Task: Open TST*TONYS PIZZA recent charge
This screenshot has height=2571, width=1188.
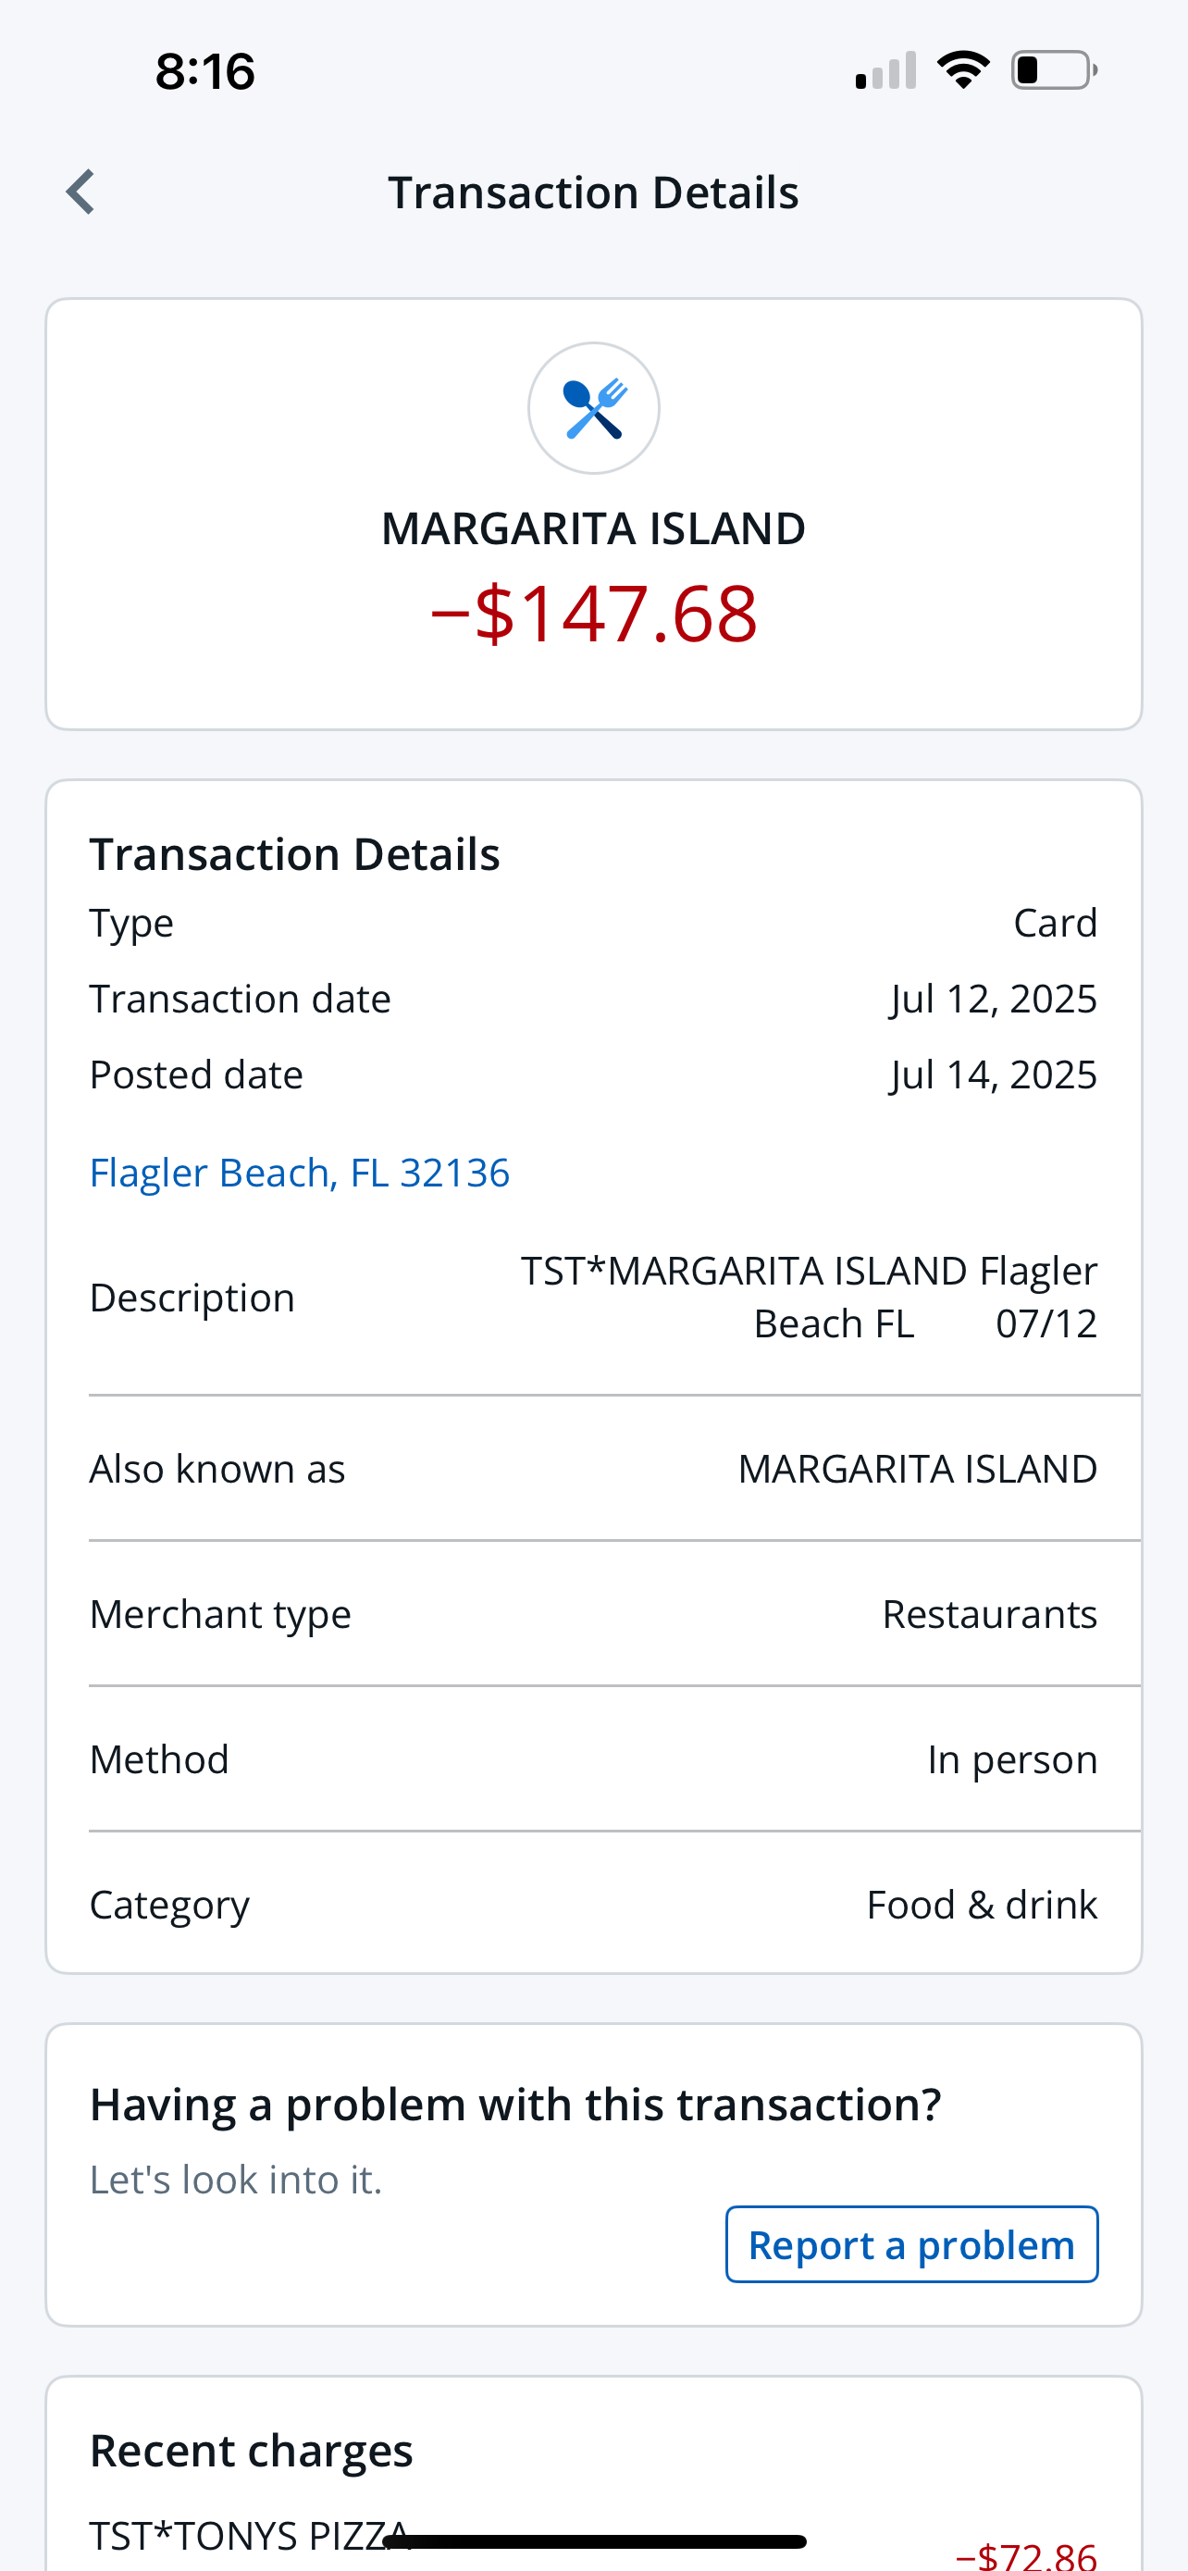Action: click(250, 2533)
